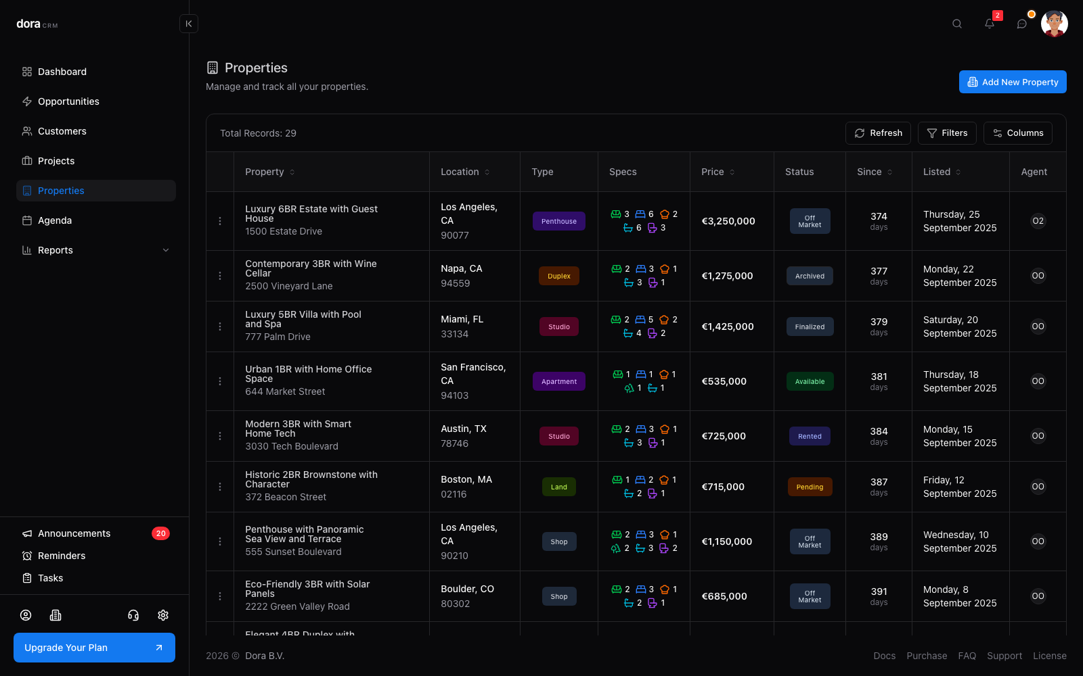Open the Docs footer link

coord(884,656)
